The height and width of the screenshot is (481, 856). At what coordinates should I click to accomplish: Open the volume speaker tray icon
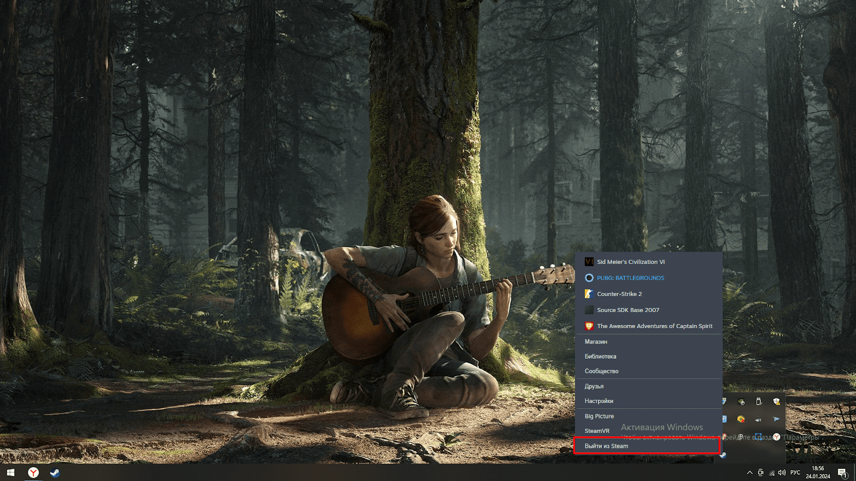tap(782, 472)
